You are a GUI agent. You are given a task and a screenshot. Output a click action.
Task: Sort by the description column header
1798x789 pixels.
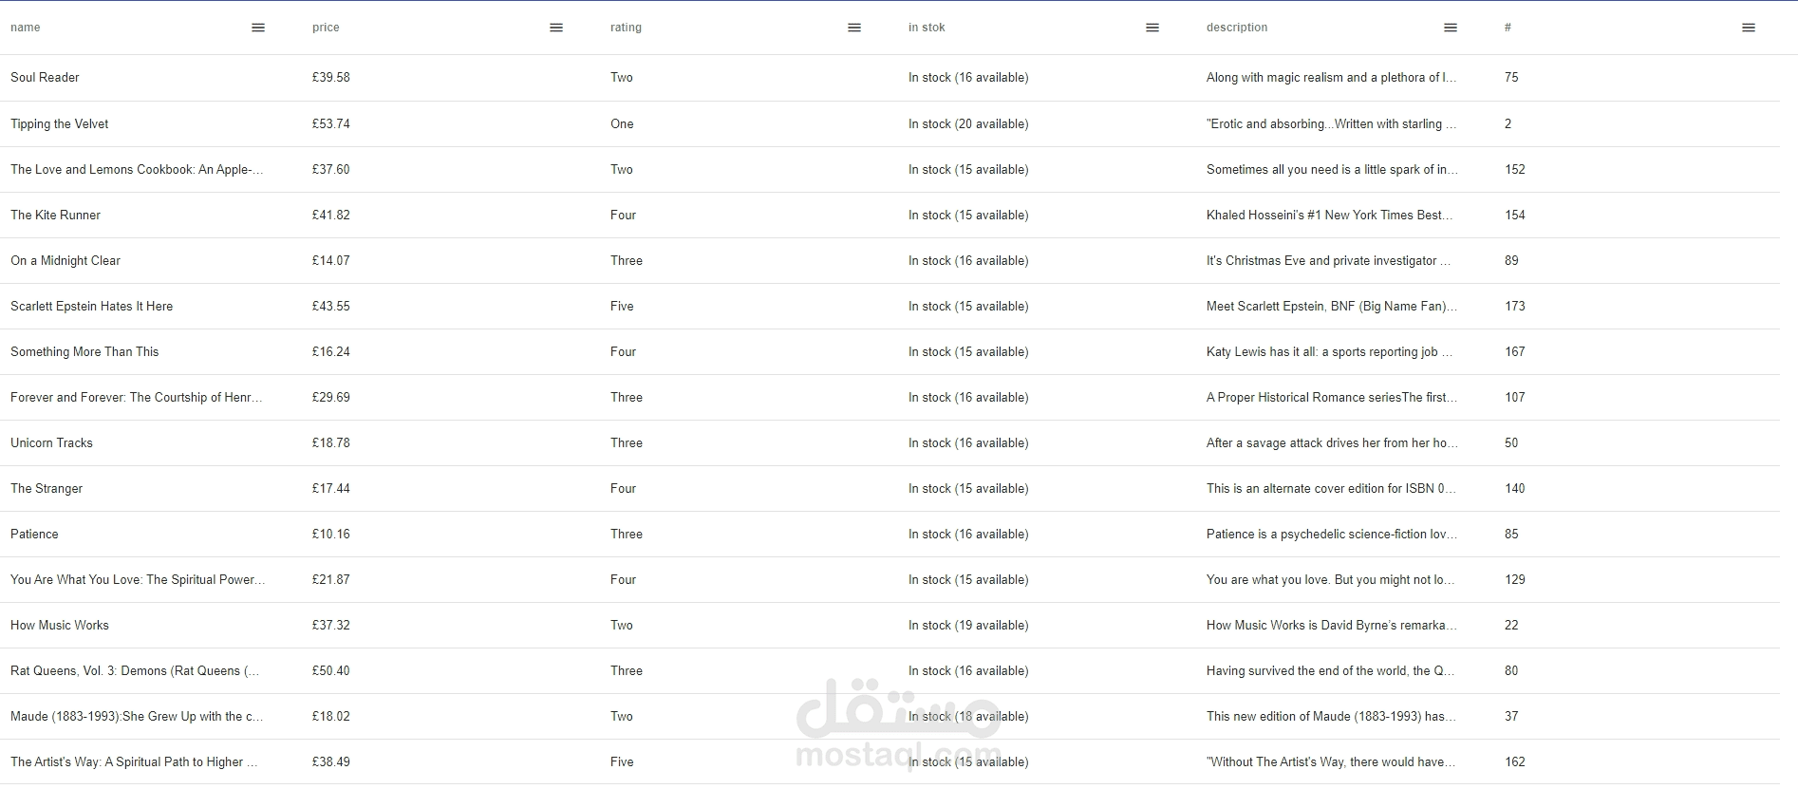(x=1237, y=28)
